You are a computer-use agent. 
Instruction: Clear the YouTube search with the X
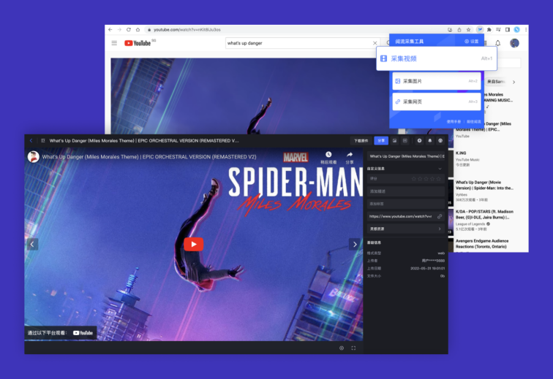[x=375, y=43]
